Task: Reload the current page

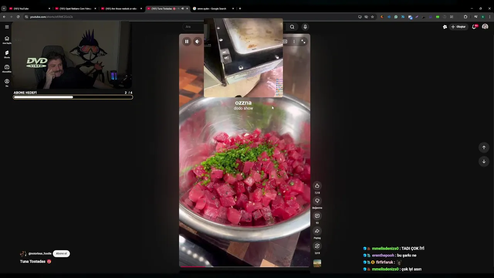Action: [18, 17]
